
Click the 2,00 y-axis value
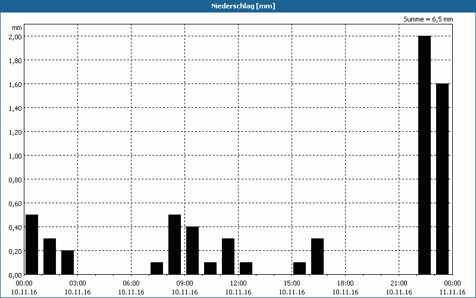(x=15, y=36)
